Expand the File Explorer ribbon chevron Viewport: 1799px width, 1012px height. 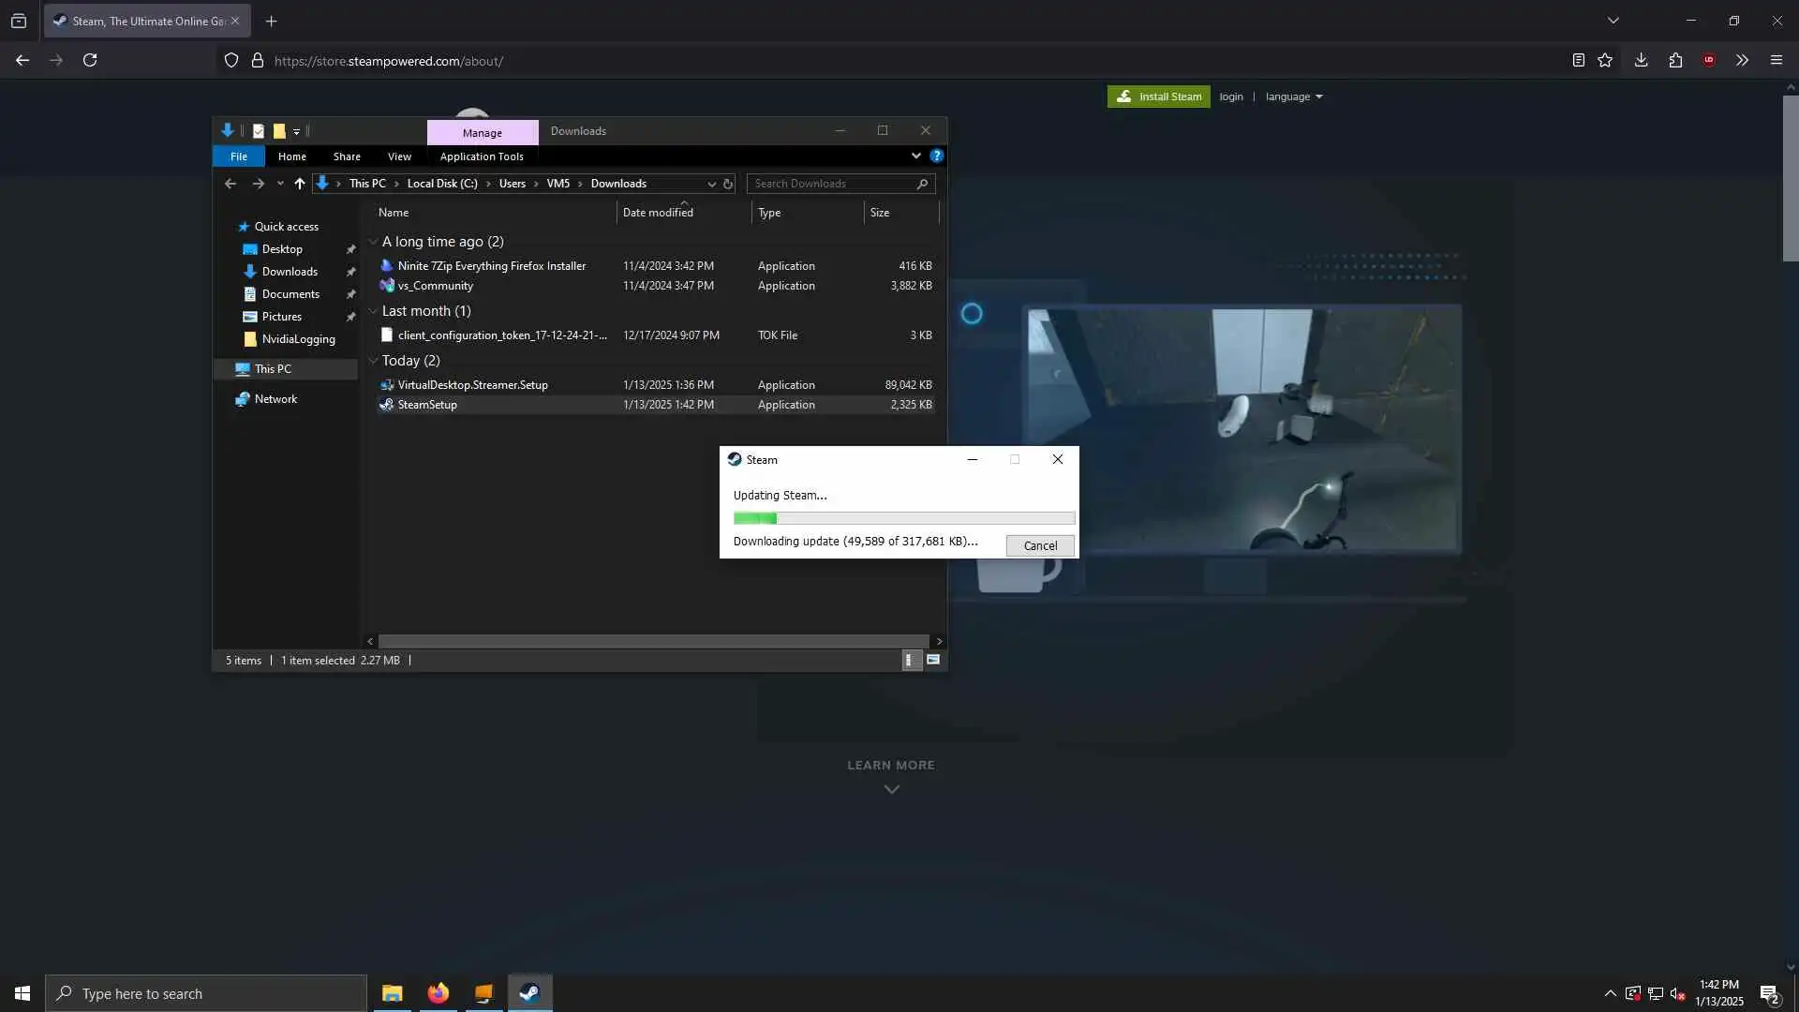click(x=915, y=156)
